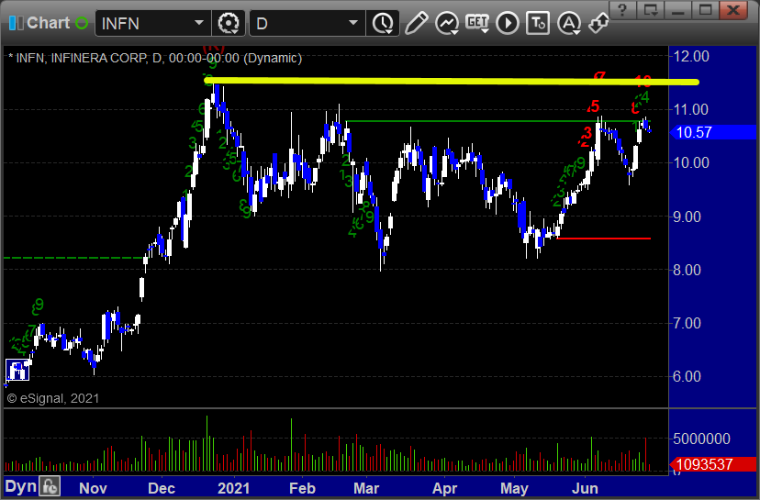Screen dimensions: 760x500
Task: Click the 12.00 price axis label
Action: [691, 56]
